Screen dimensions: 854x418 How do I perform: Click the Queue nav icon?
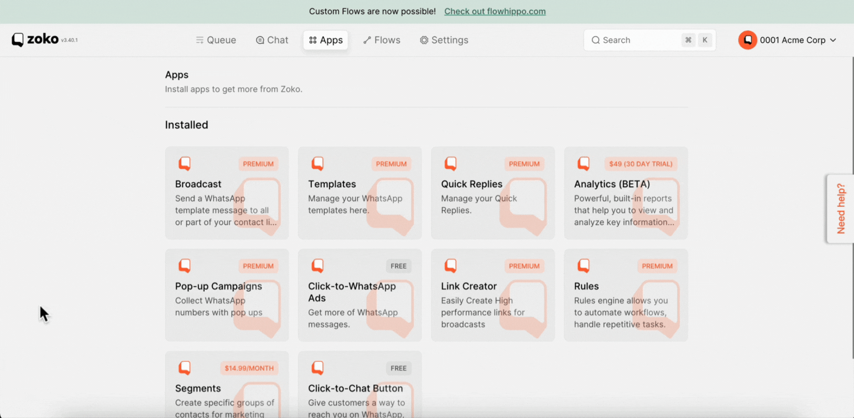199,40
